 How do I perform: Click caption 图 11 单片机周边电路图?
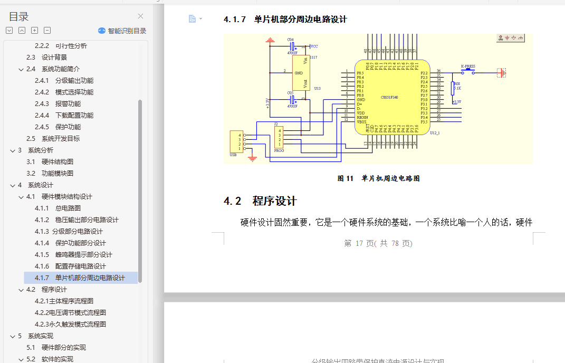pos(378,178)
